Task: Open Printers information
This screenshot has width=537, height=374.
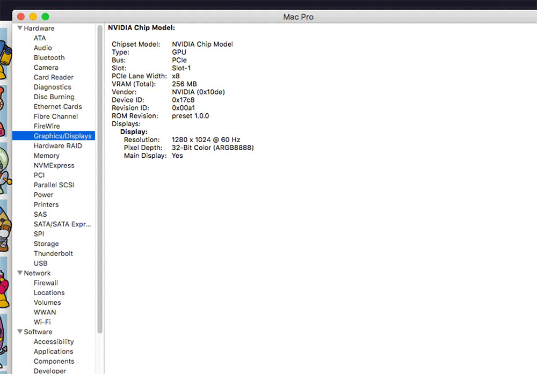Action: coord(46,204)
